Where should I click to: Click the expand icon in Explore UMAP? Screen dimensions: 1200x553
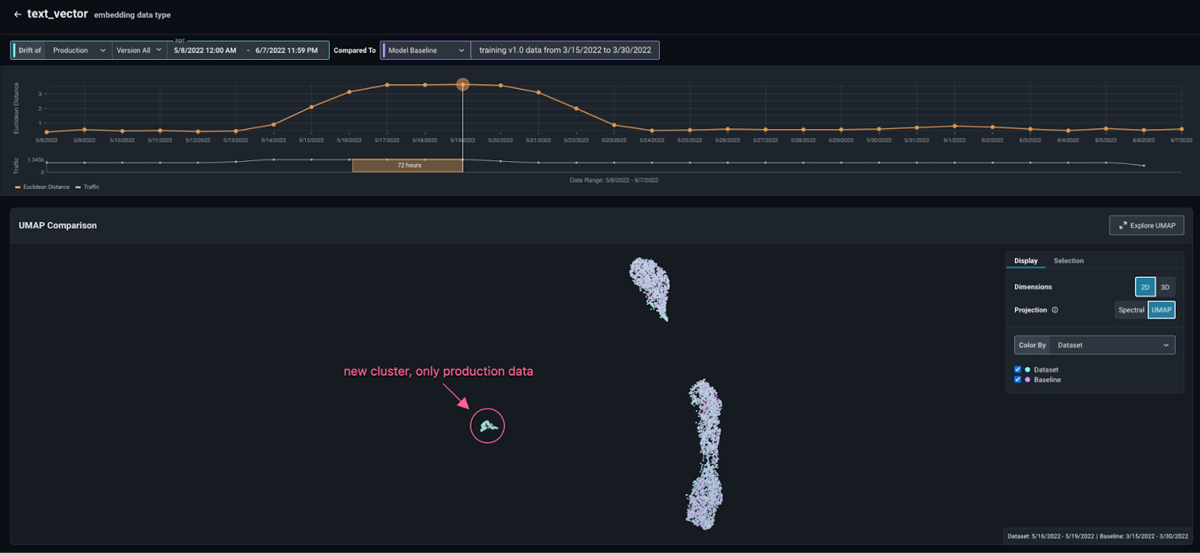click(1123, 226)
